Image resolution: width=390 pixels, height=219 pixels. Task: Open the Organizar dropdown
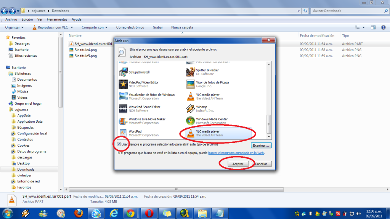click(x=14, y=27)
